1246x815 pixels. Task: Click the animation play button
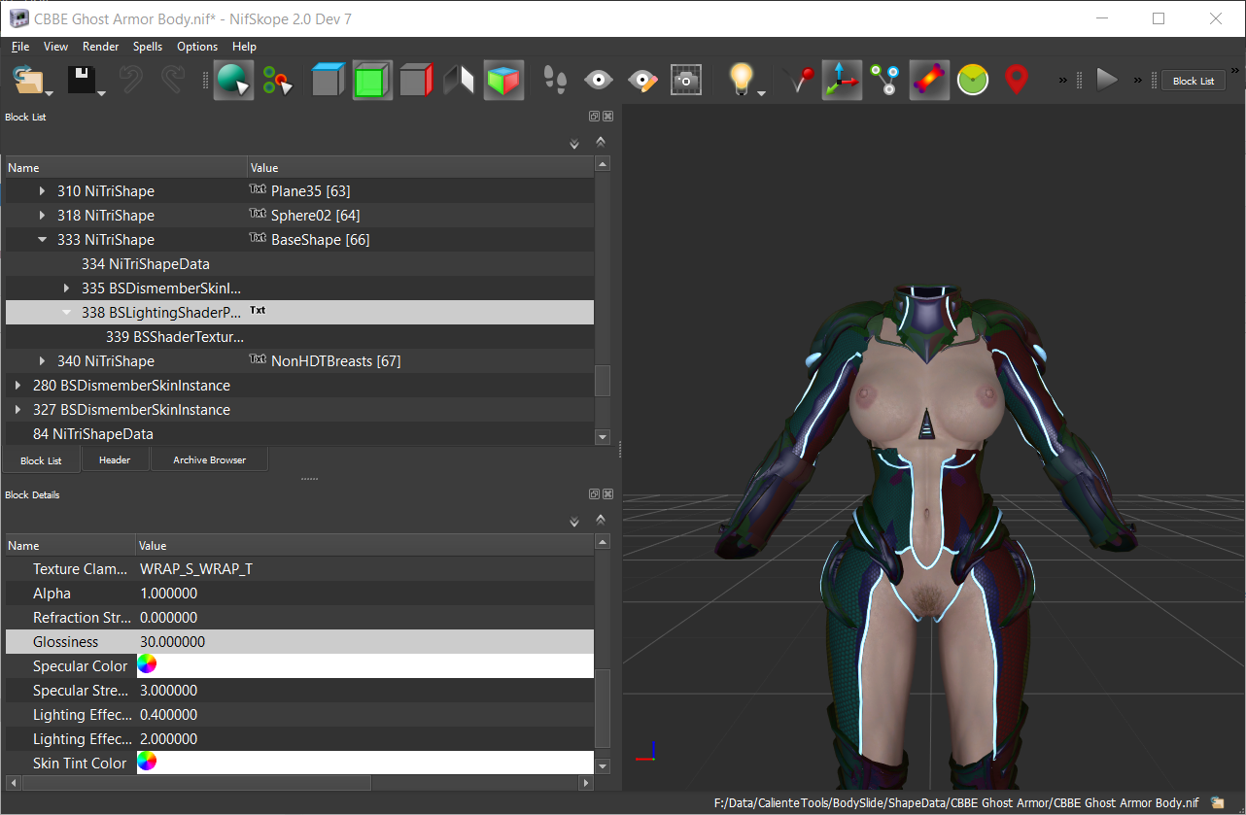pos(1107,81)
